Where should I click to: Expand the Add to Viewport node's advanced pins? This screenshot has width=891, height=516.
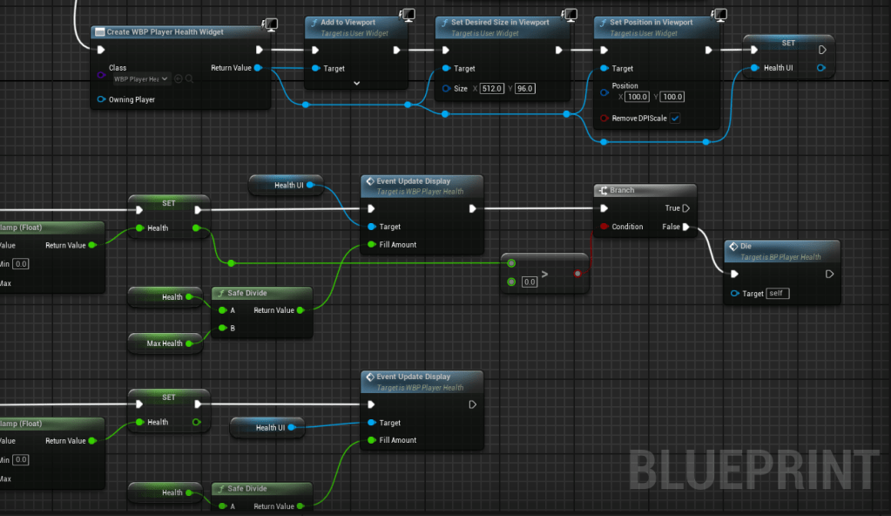click(356, 83)
